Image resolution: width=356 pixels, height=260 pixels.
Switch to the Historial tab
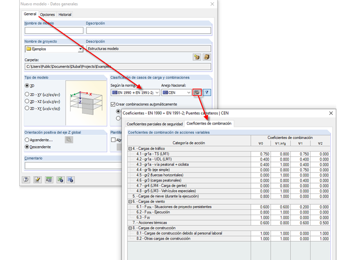65,15
